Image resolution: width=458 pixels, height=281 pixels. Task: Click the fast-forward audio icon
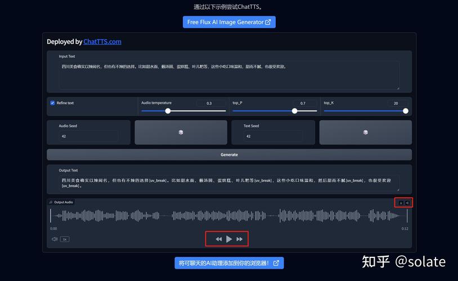coord(240,239)
